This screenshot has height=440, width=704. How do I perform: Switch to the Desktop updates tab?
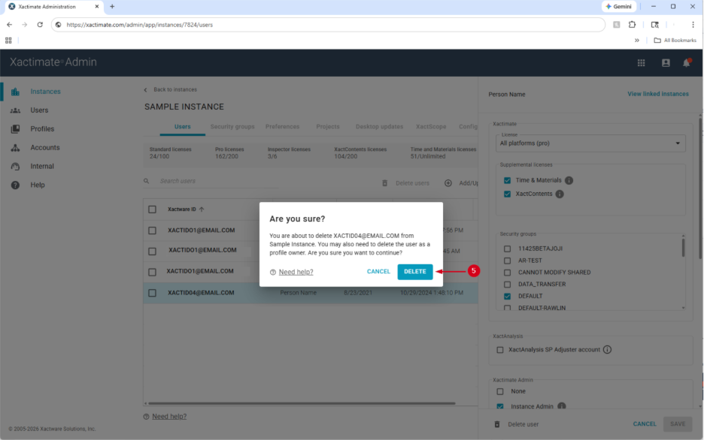[x=379, y=127]
